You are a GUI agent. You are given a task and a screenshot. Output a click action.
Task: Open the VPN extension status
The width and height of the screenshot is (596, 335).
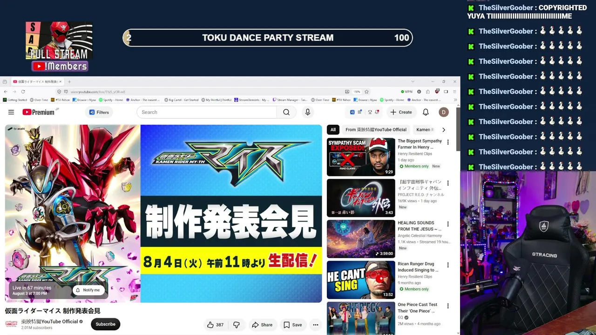[406, 92]
